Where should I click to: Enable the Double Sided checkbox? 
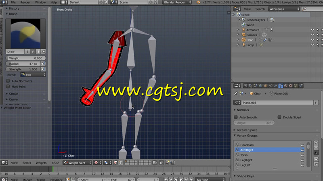279,117
